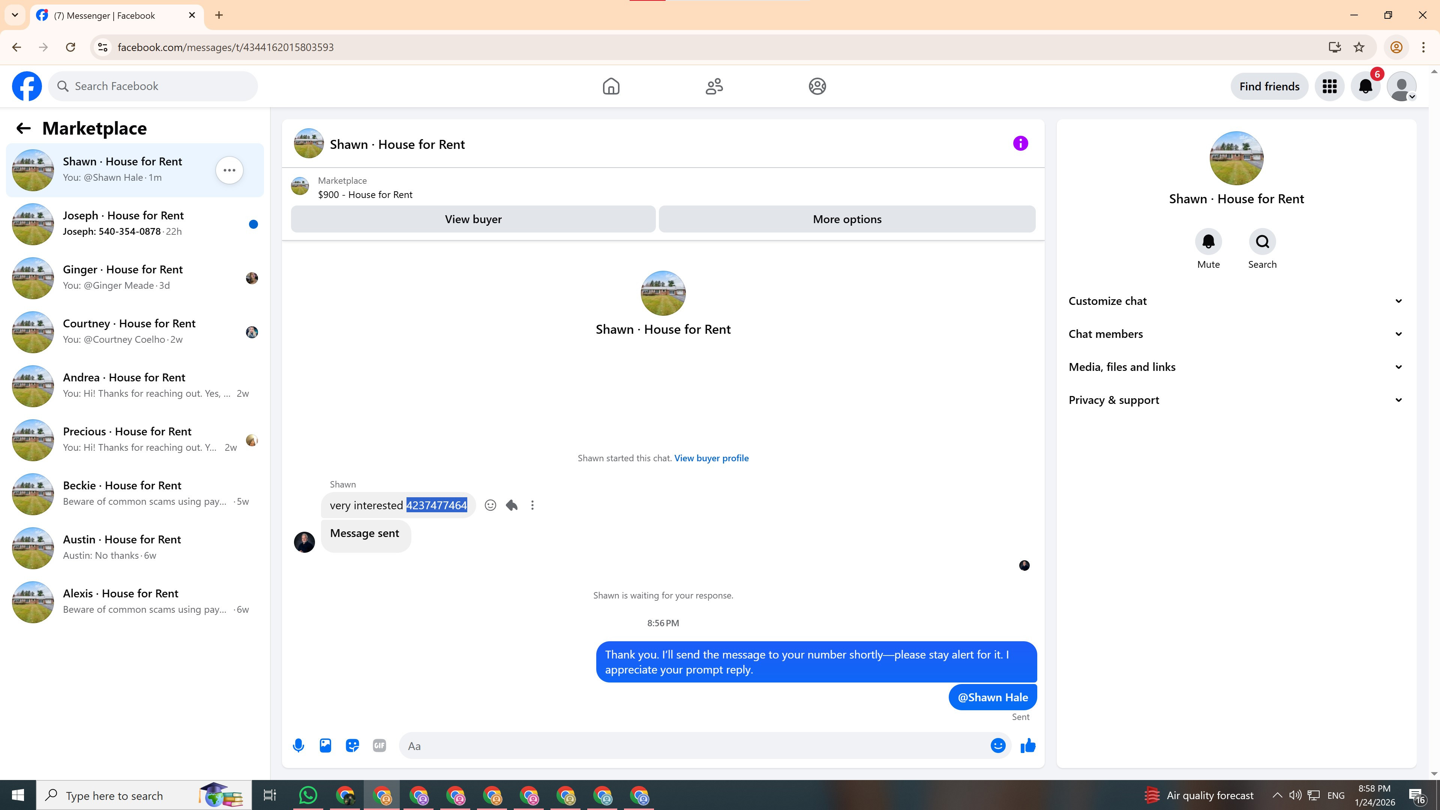Click the View buyer button
The height and width of the screenshot is (810, 1440).
click(473, 219)
